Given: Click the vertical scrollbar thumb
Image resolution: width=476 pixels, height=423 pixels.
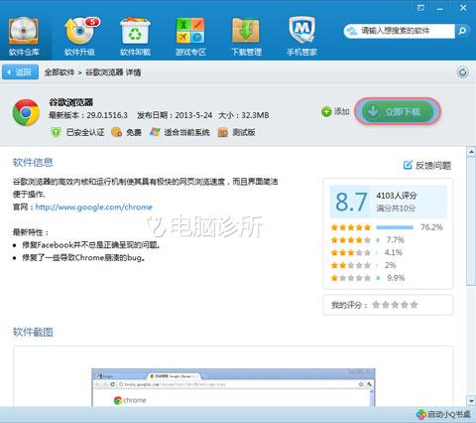Looking at the screenshot, I should (x=471, y=221).
